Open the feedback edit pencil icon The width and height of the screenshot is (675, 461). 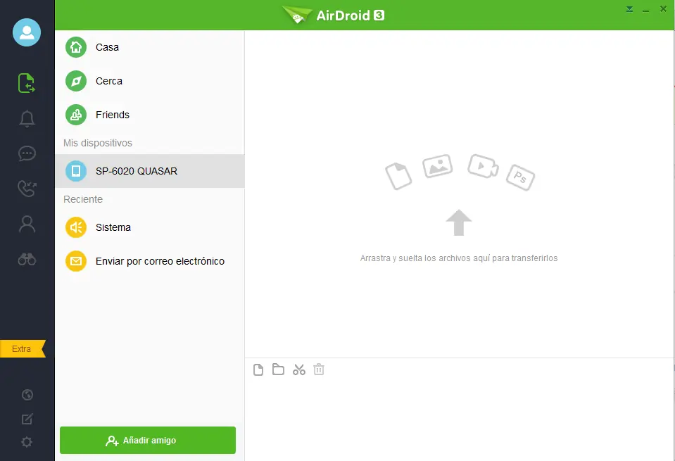[27, 419]
